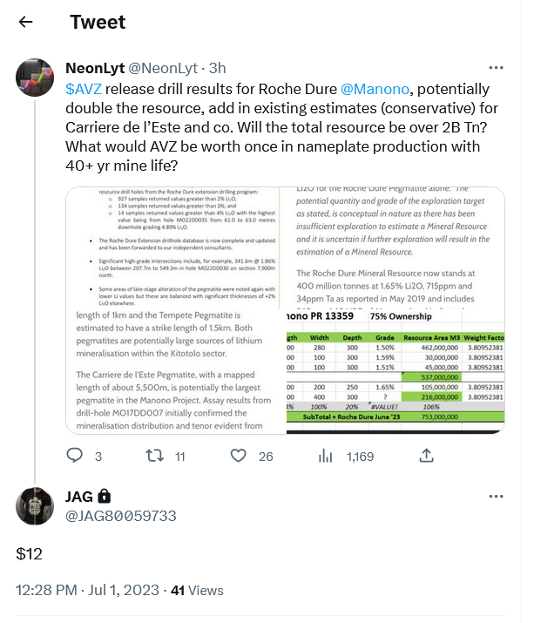The height and width of the screenshot is (623, 534).
Task: Open JAG's profile avatar
Action: pos(34,506)
